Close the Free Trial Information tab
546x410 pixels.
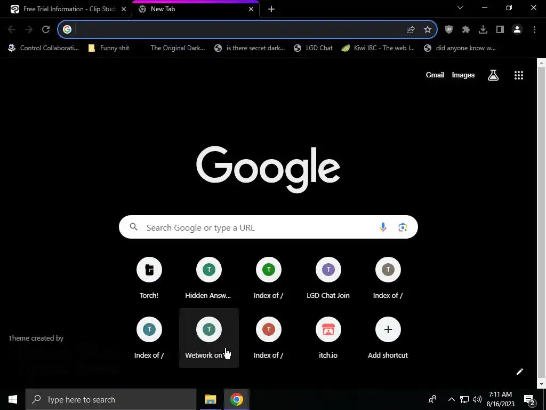tap(124, 10)
